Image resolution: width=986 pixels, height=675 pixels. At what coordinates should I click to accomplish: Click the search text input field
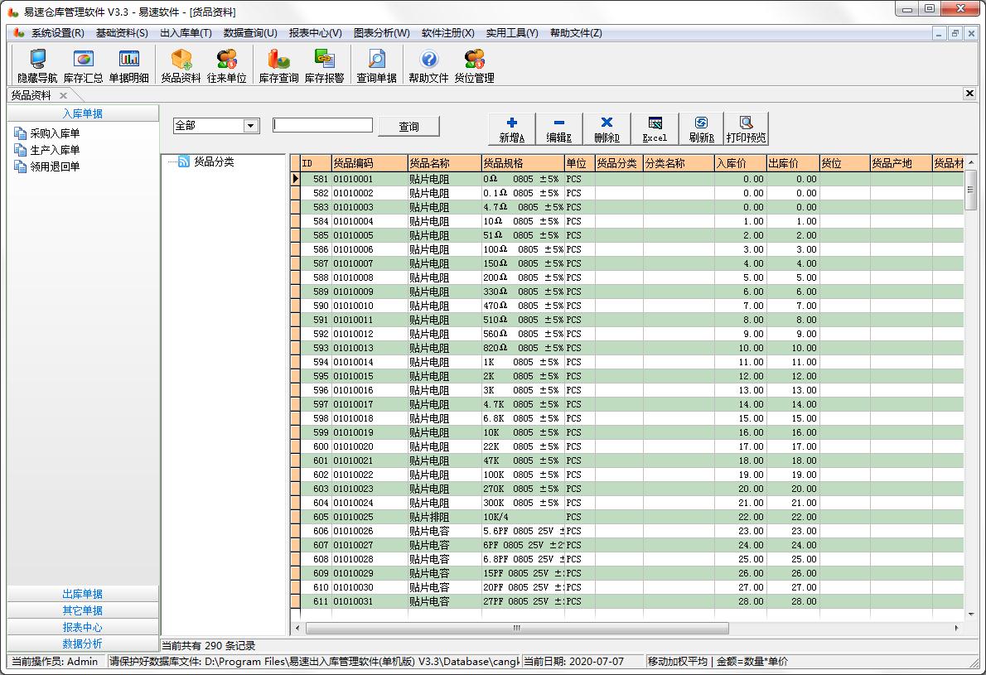point(322,125)
